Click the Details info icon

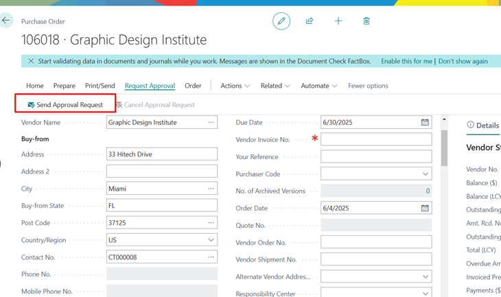470,125
